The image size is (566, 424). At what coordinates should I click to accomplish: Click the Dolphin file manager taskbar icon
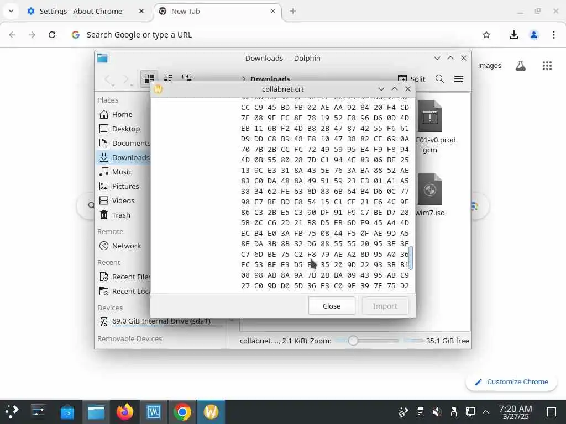(96, 412)
